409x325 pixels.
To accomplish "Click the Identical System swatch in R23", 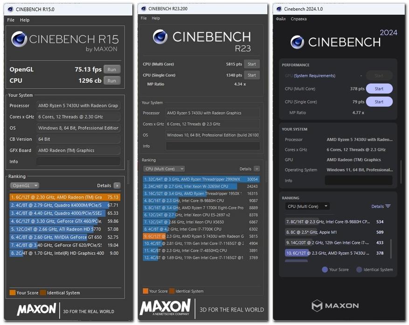I will point(172,291).
